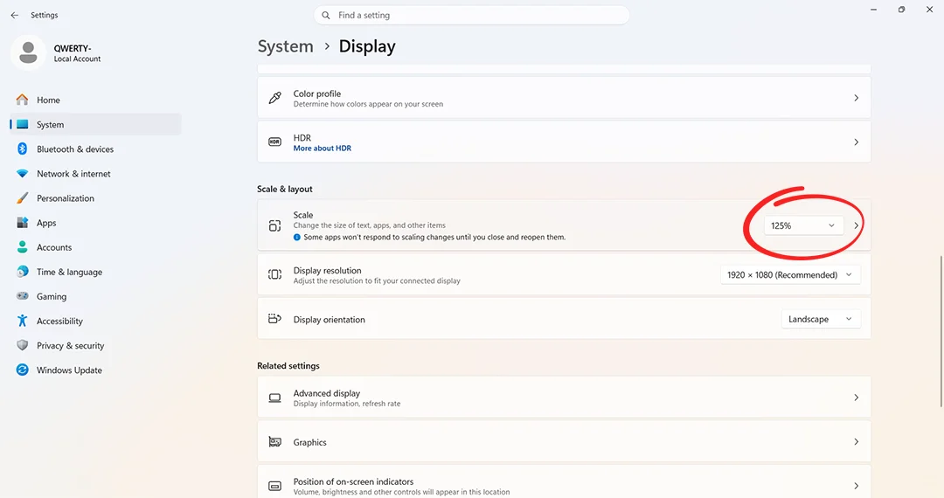This screenshot has width=944, height=498.
Task: Click the Windows Update refresh icon
Action: (22, 370)
